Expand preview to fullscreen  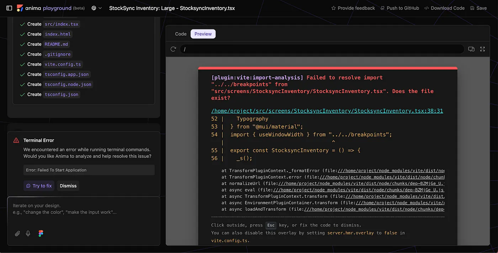482,49
